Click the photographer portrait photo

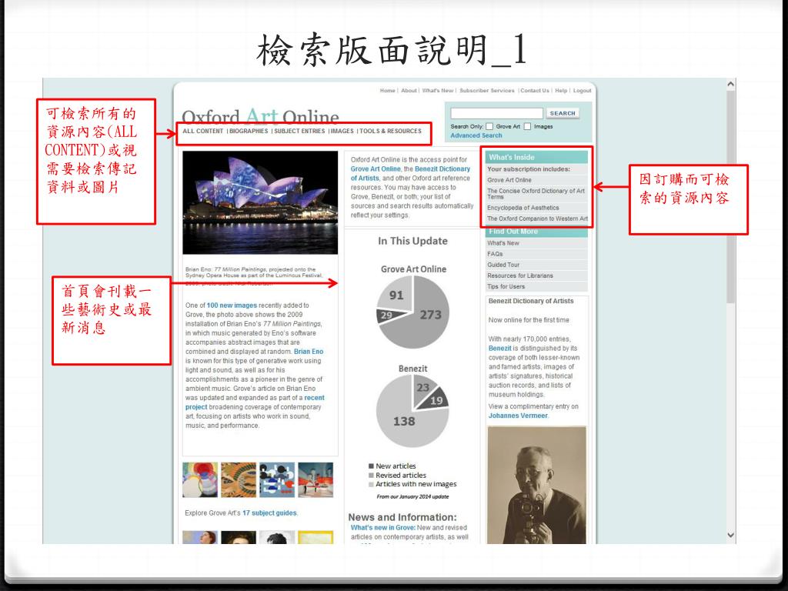pyautogui.click(x=536, y=485)
